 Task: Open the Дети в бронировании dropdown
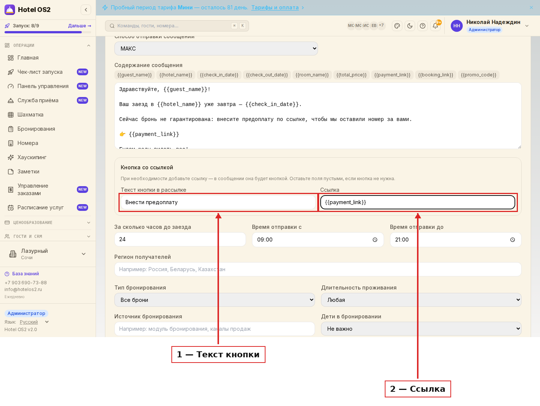click(421, 329)
